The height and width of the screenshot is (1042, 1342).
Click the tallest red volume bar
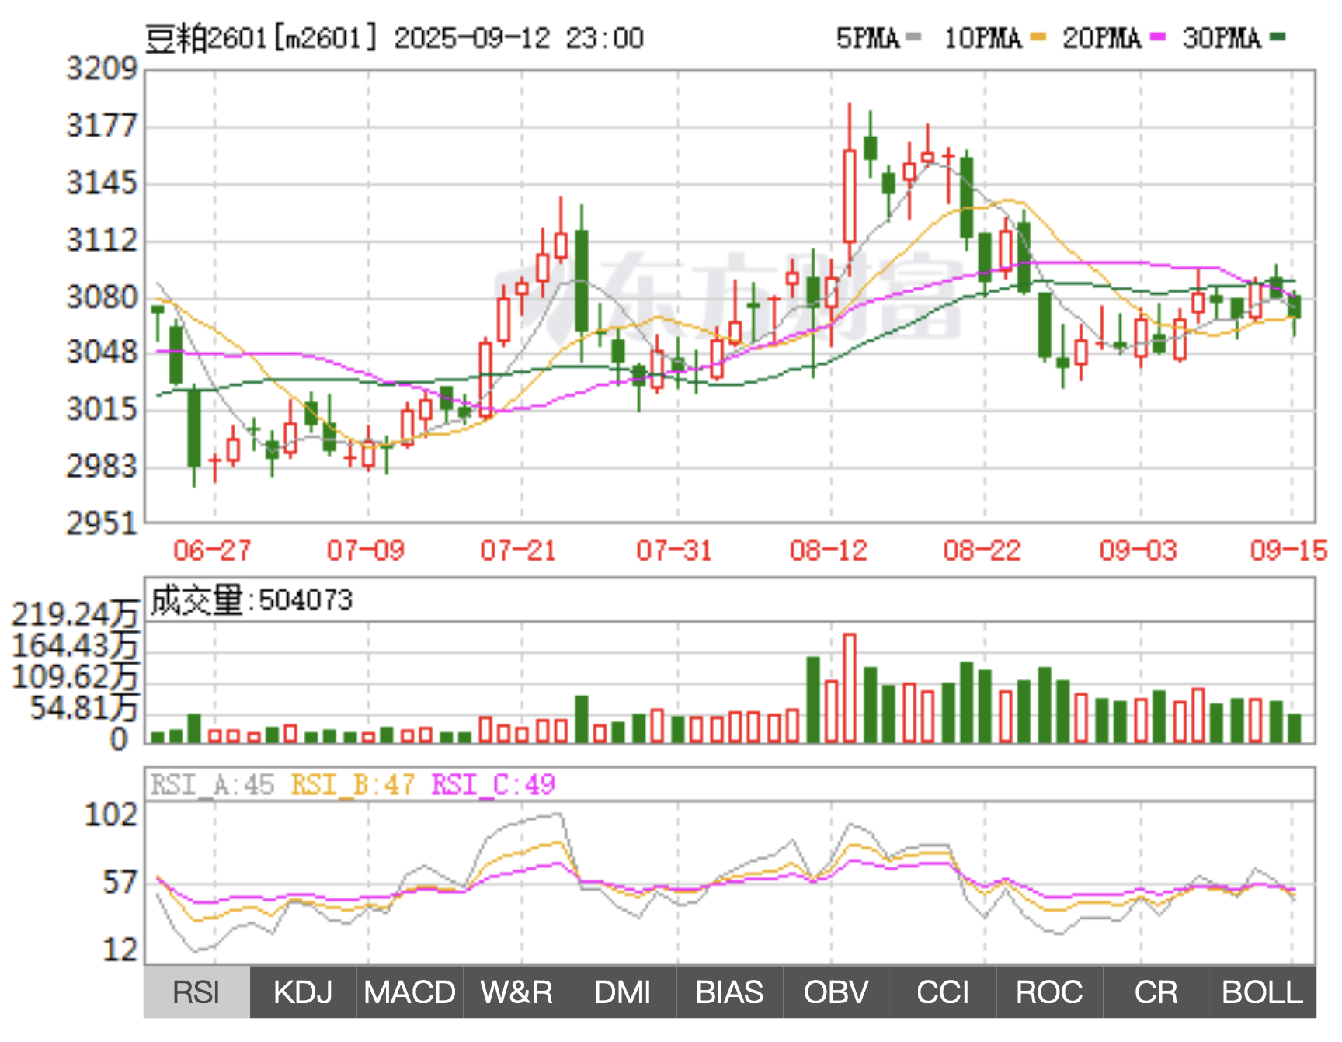point(850,688)
